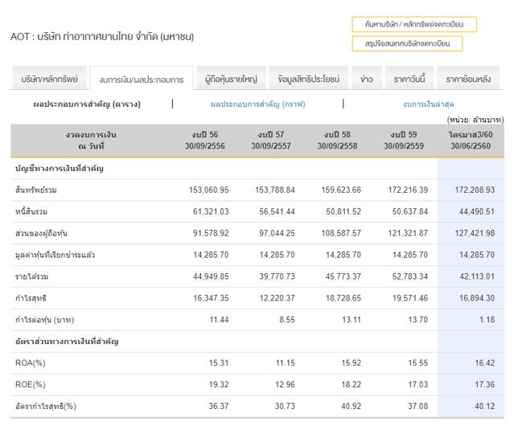Click the ROE(%) row label
518x425 pixels.
tap(29, 384)
